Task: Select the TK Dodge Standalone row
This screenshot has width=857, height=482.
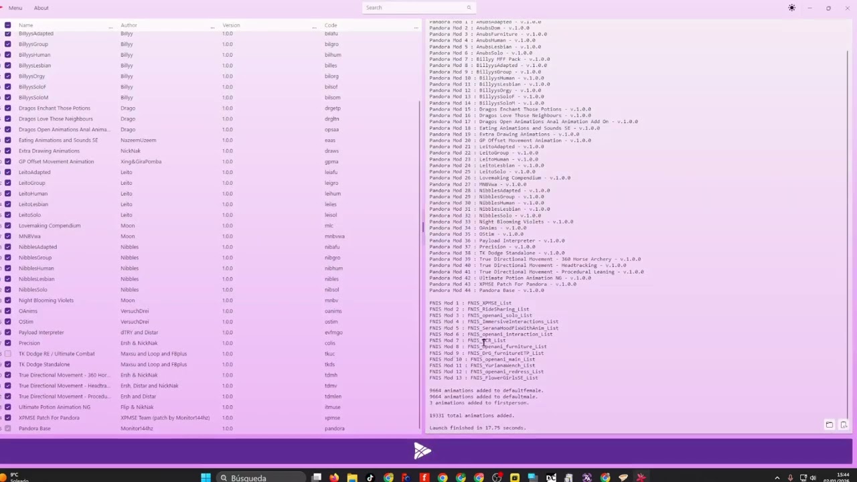Action: (x=210, y=364)
